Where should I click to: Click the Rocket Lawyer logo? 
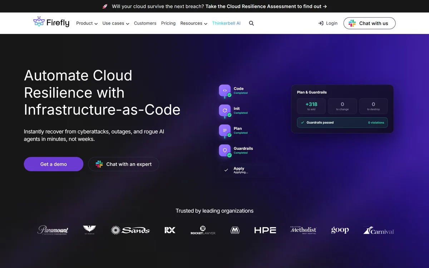coord(203,230)
